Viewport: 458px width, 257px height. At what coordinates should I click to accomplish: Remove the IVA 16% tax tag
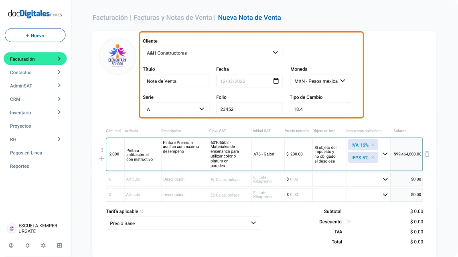(x=373, y=145)
